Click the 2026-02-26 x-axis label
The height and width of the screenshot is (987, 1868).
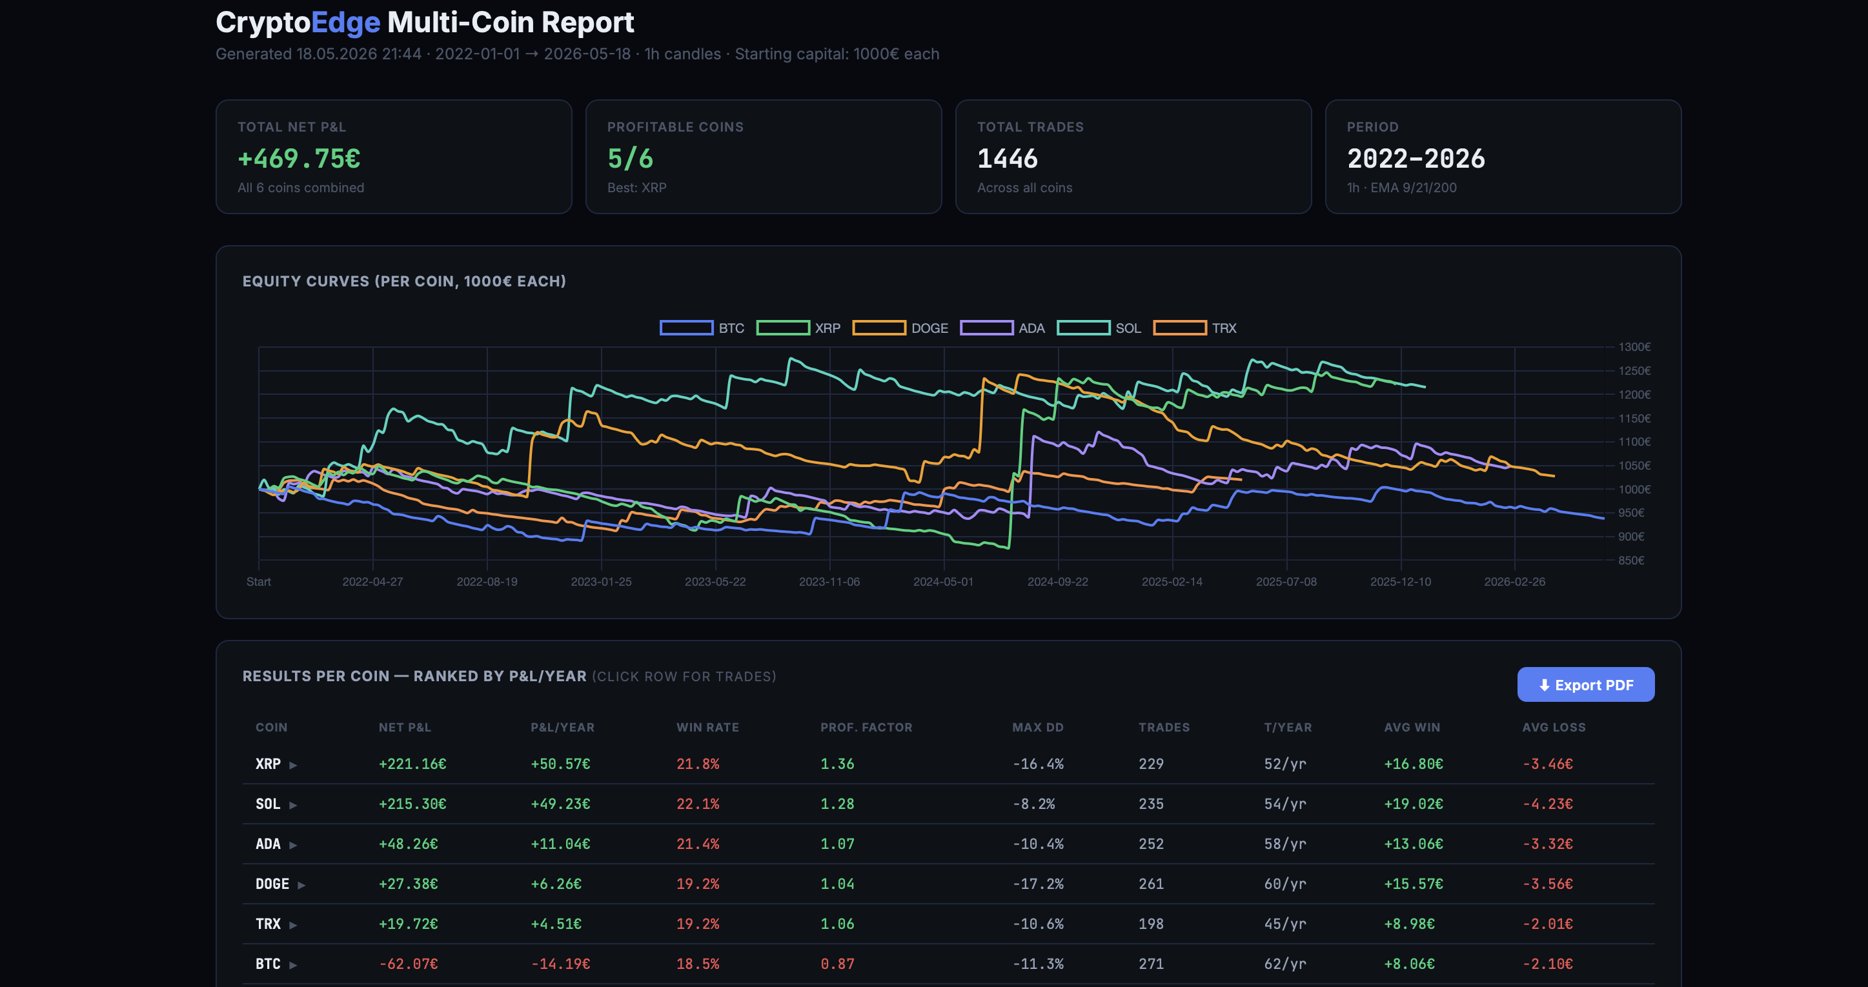point(1514,581)
